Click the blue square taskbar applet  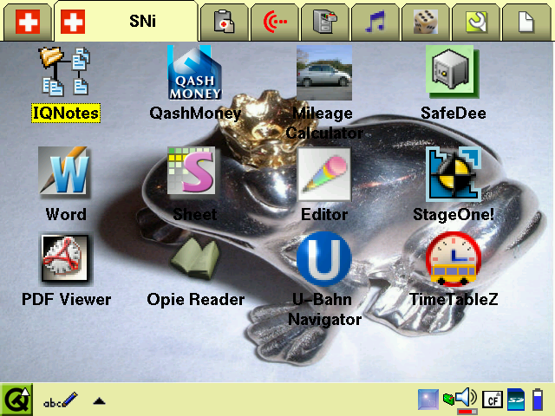coord(428,400)
